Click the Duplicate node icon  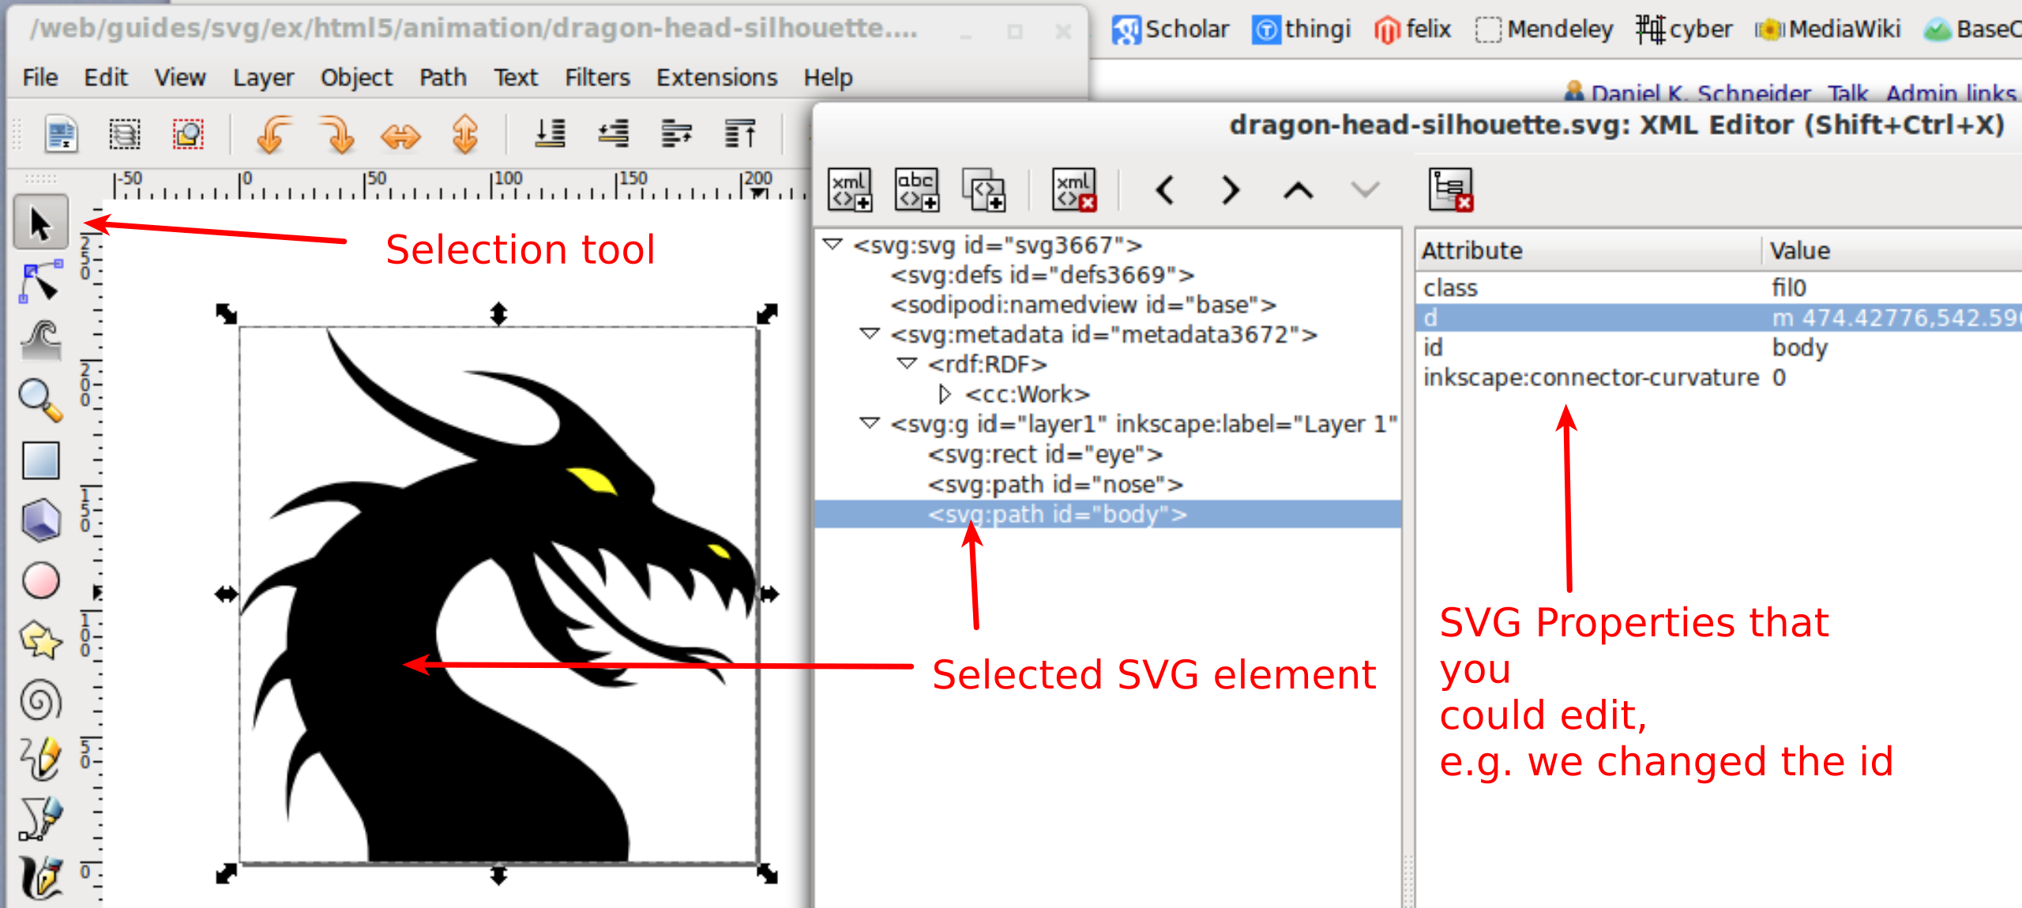983,189
